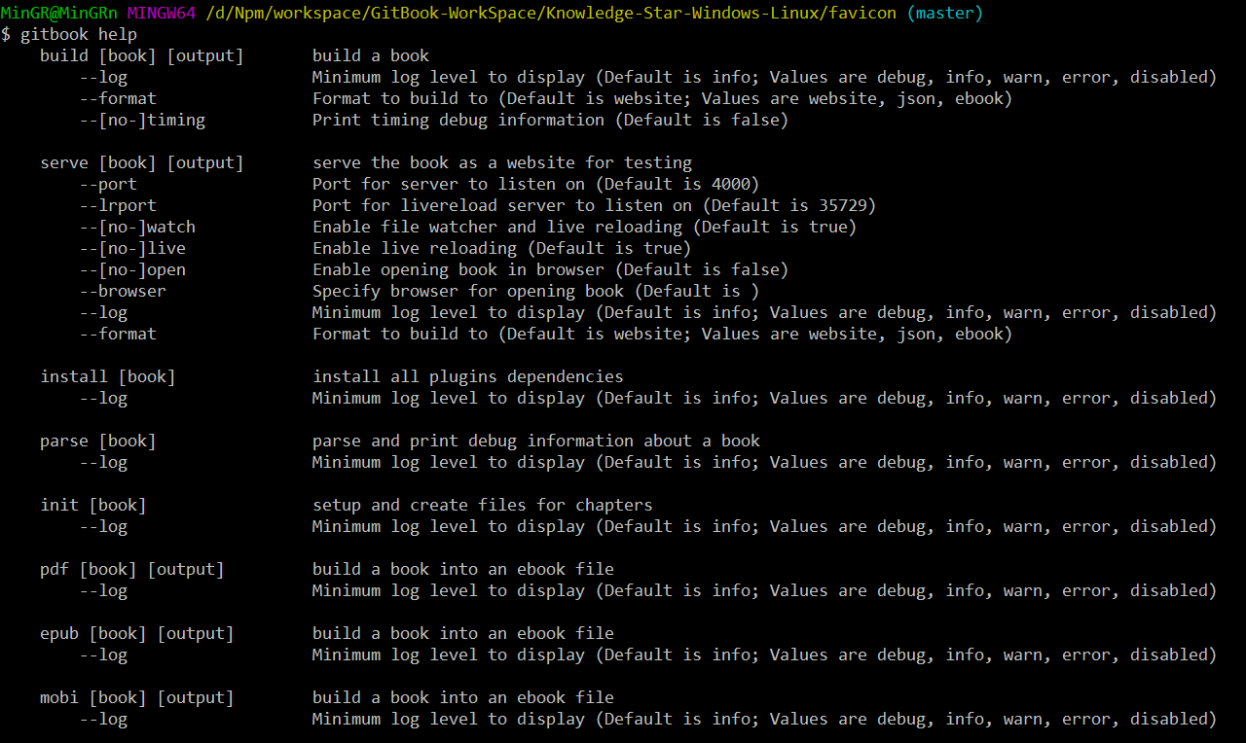Click the 'build [book] [output]' command line

(x=141, y=55)
